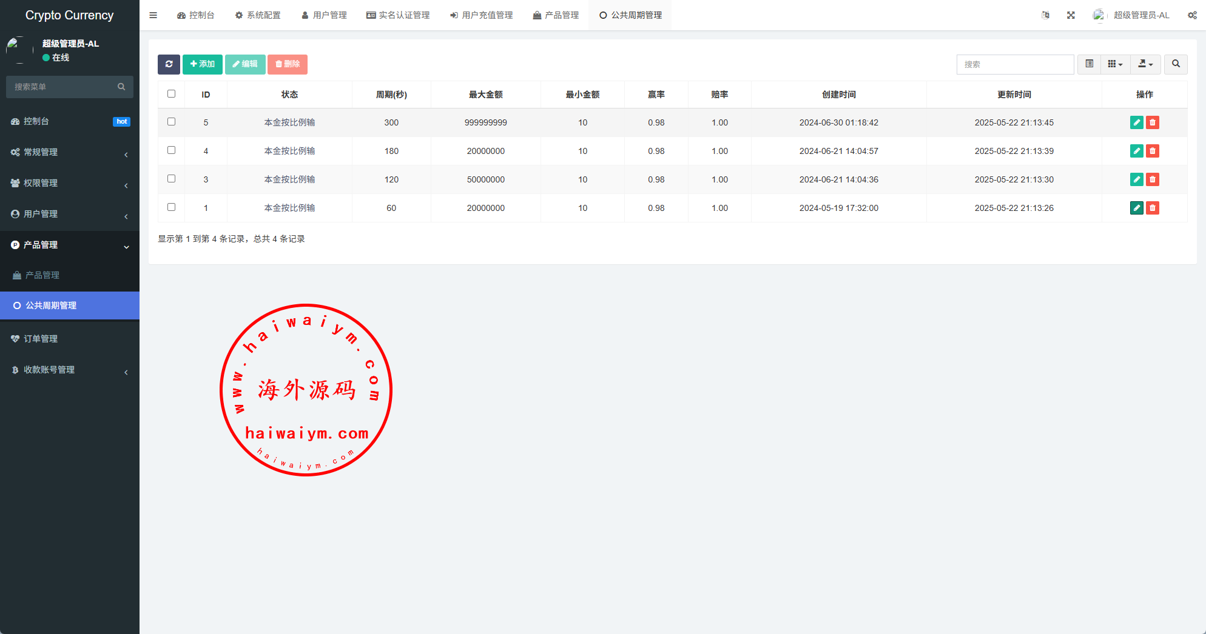Click the magnifier search button beside the toolbar

coord(1176,64)
